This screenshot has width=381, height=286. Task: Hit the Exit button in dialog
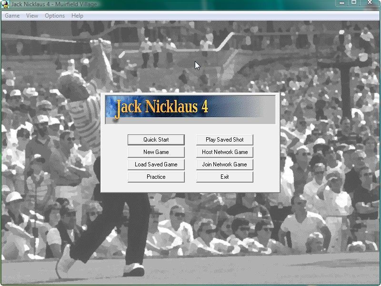[x=224, y=177]
